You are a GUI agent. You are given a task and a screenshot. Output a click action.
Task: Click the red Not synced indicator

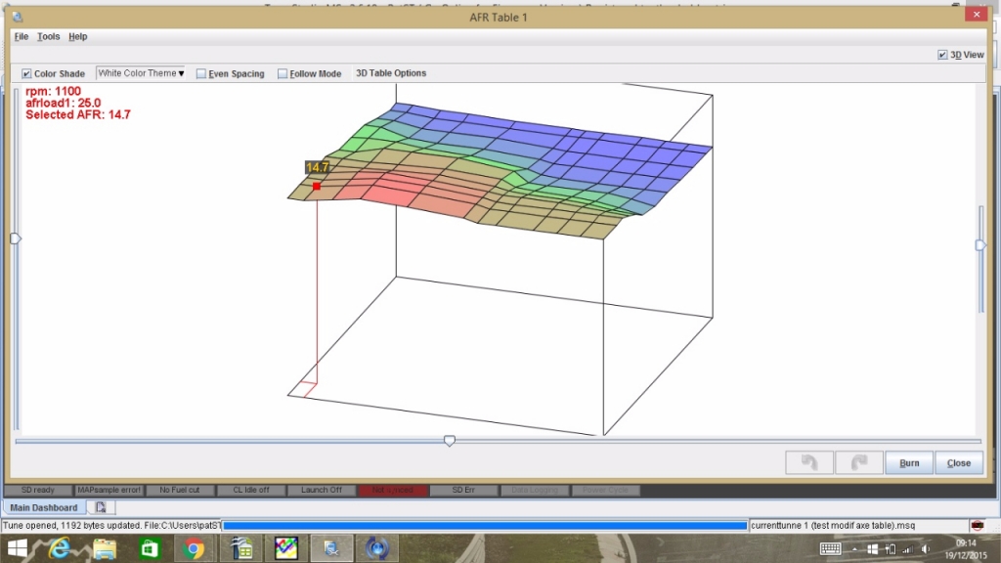tap(393, 491)
